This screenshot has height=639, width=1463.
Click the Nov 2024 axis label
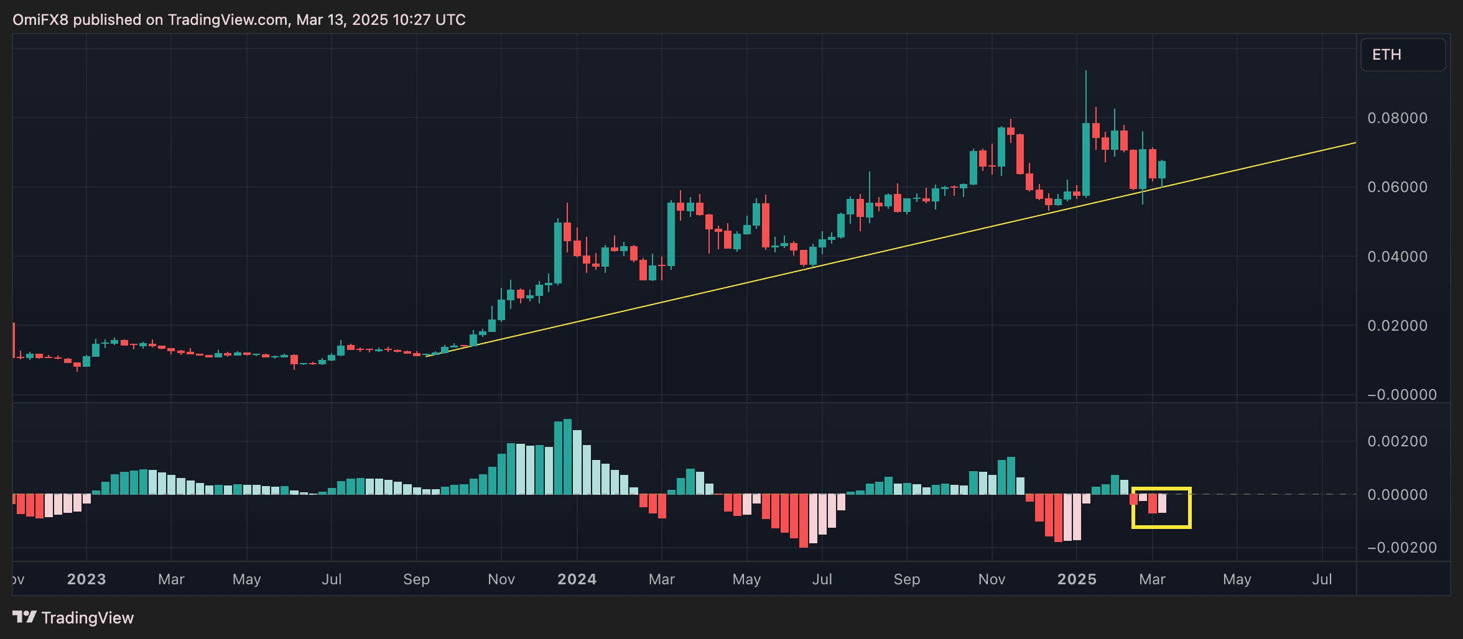point(992,579)
